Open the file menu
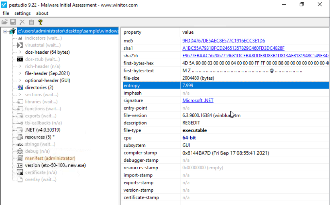Viewport: 330px width, 205px height. (6, 13)
